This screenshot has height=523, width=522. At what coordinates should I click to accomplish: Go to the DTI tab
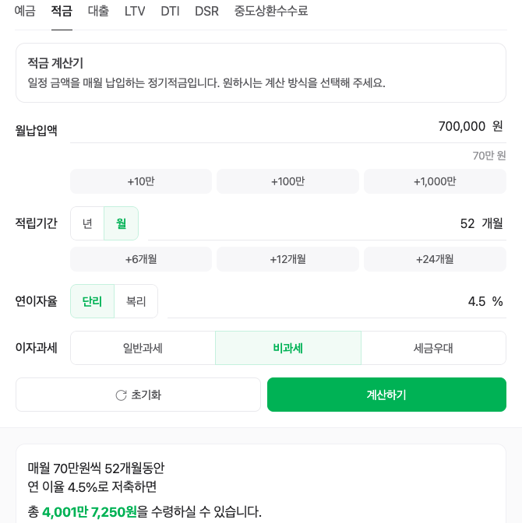point(170,12)
